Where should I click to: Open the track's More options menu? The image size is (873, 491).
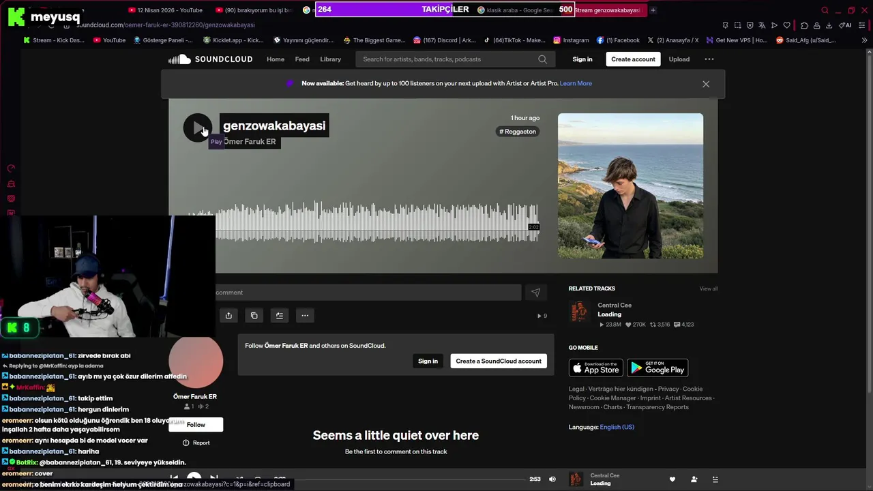pyautogui.click(x=305, y=315)
